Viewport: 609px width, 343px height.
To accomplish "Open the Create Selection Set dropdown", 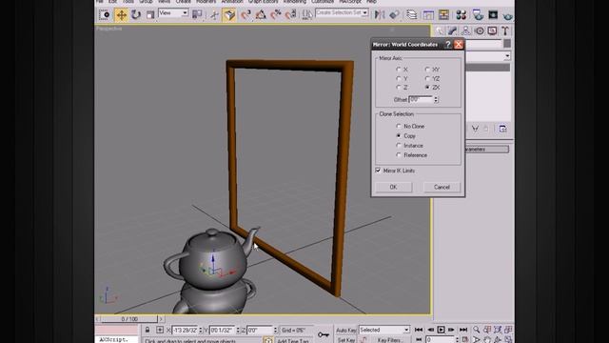I will [x=342, y=12].
